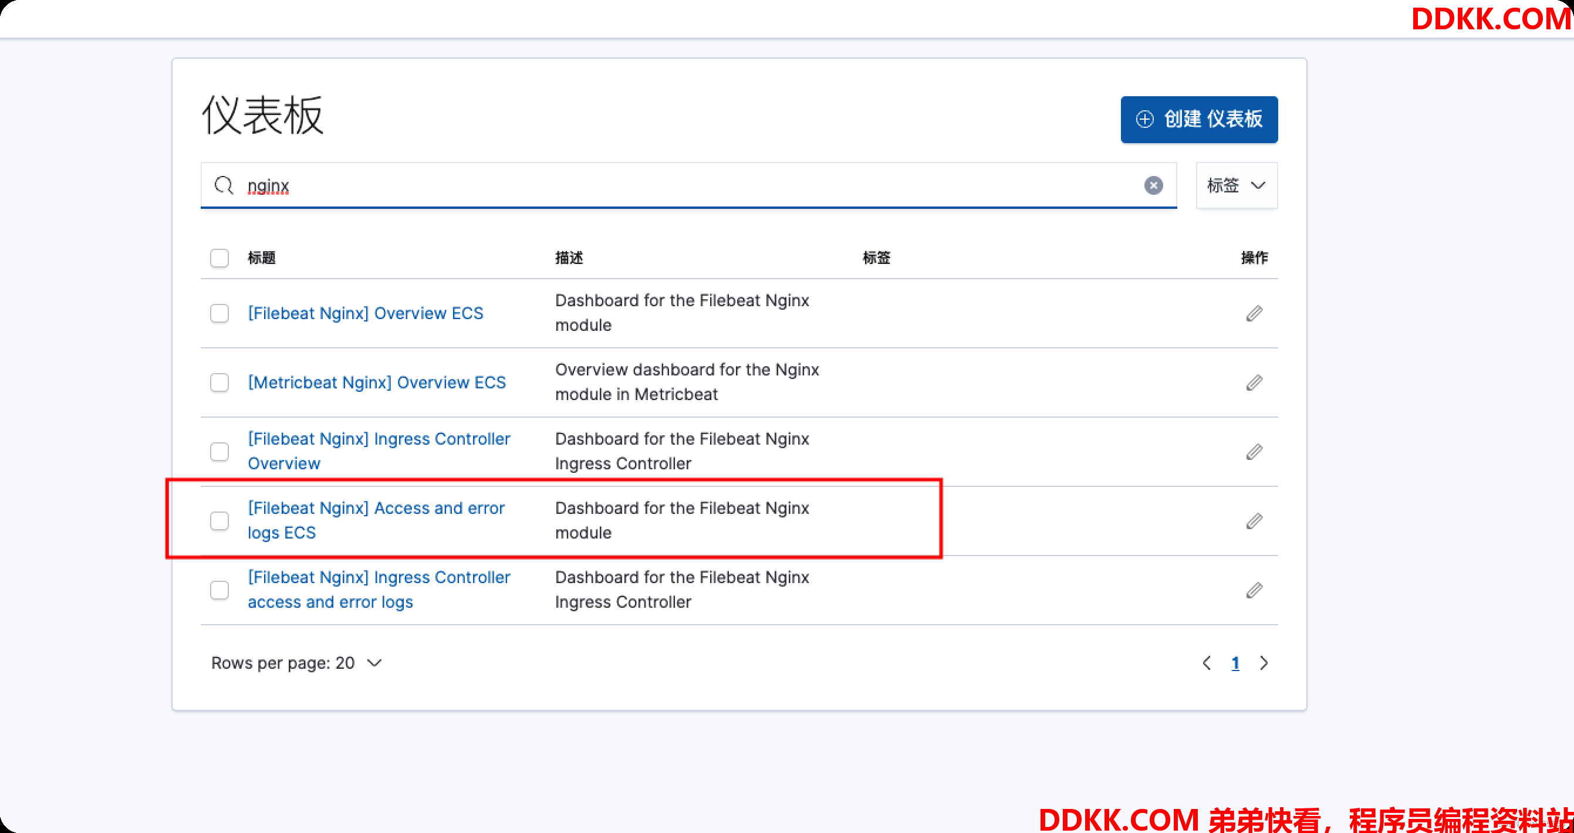Click the 创建 仪表板 button
Screen dimensions: 1574x833
pos(1199,119)
